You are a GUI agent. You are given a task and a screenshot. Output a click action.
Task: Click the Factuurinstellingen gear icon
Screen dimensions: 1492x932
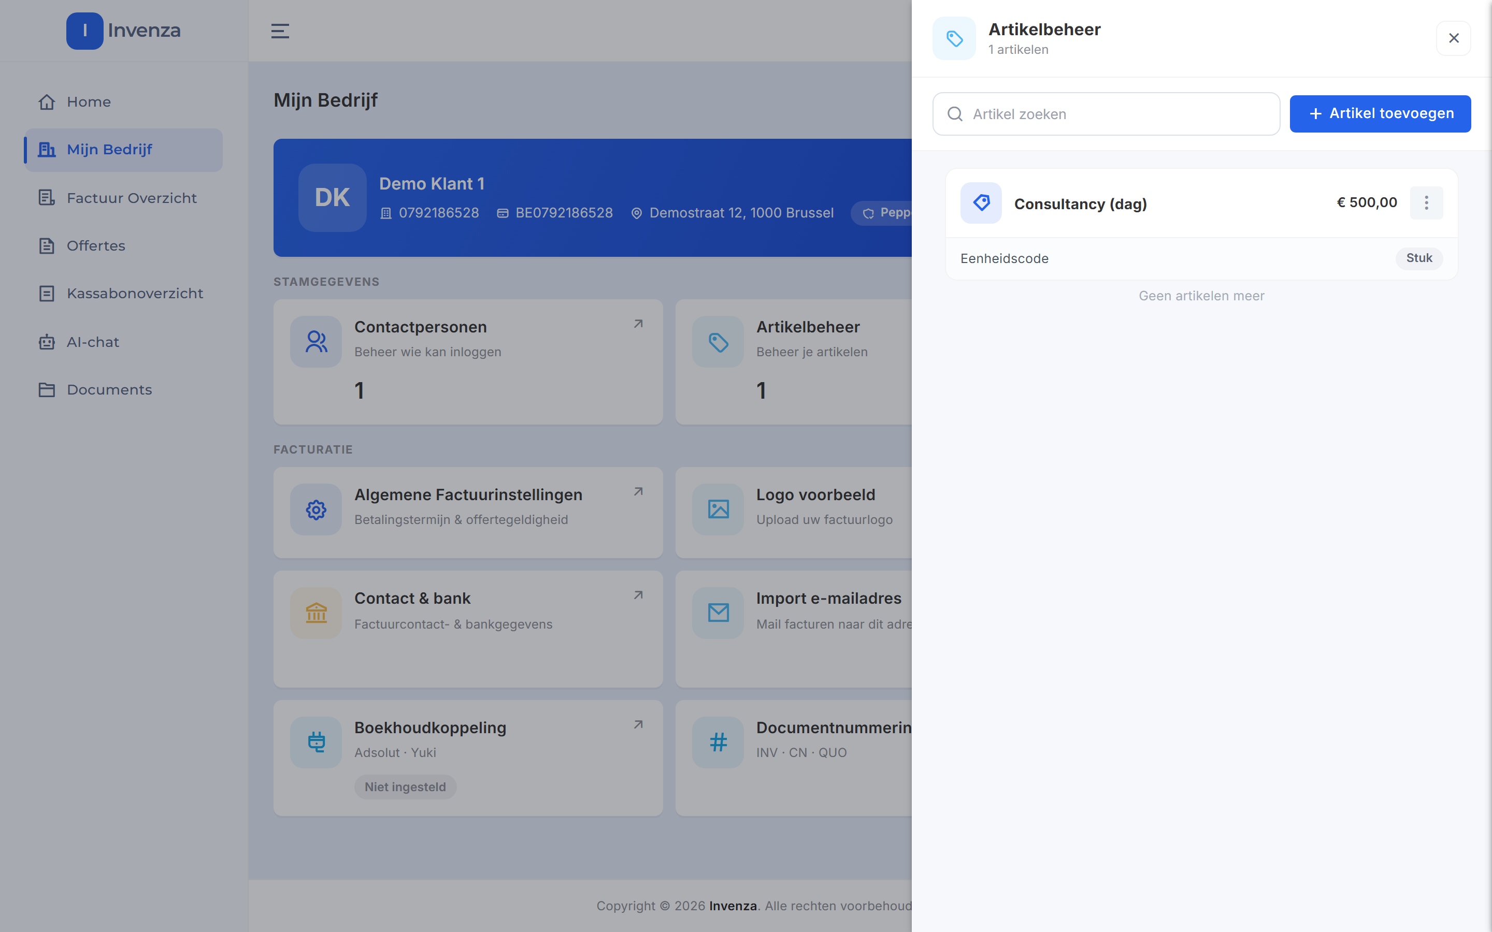pos(315,509)
